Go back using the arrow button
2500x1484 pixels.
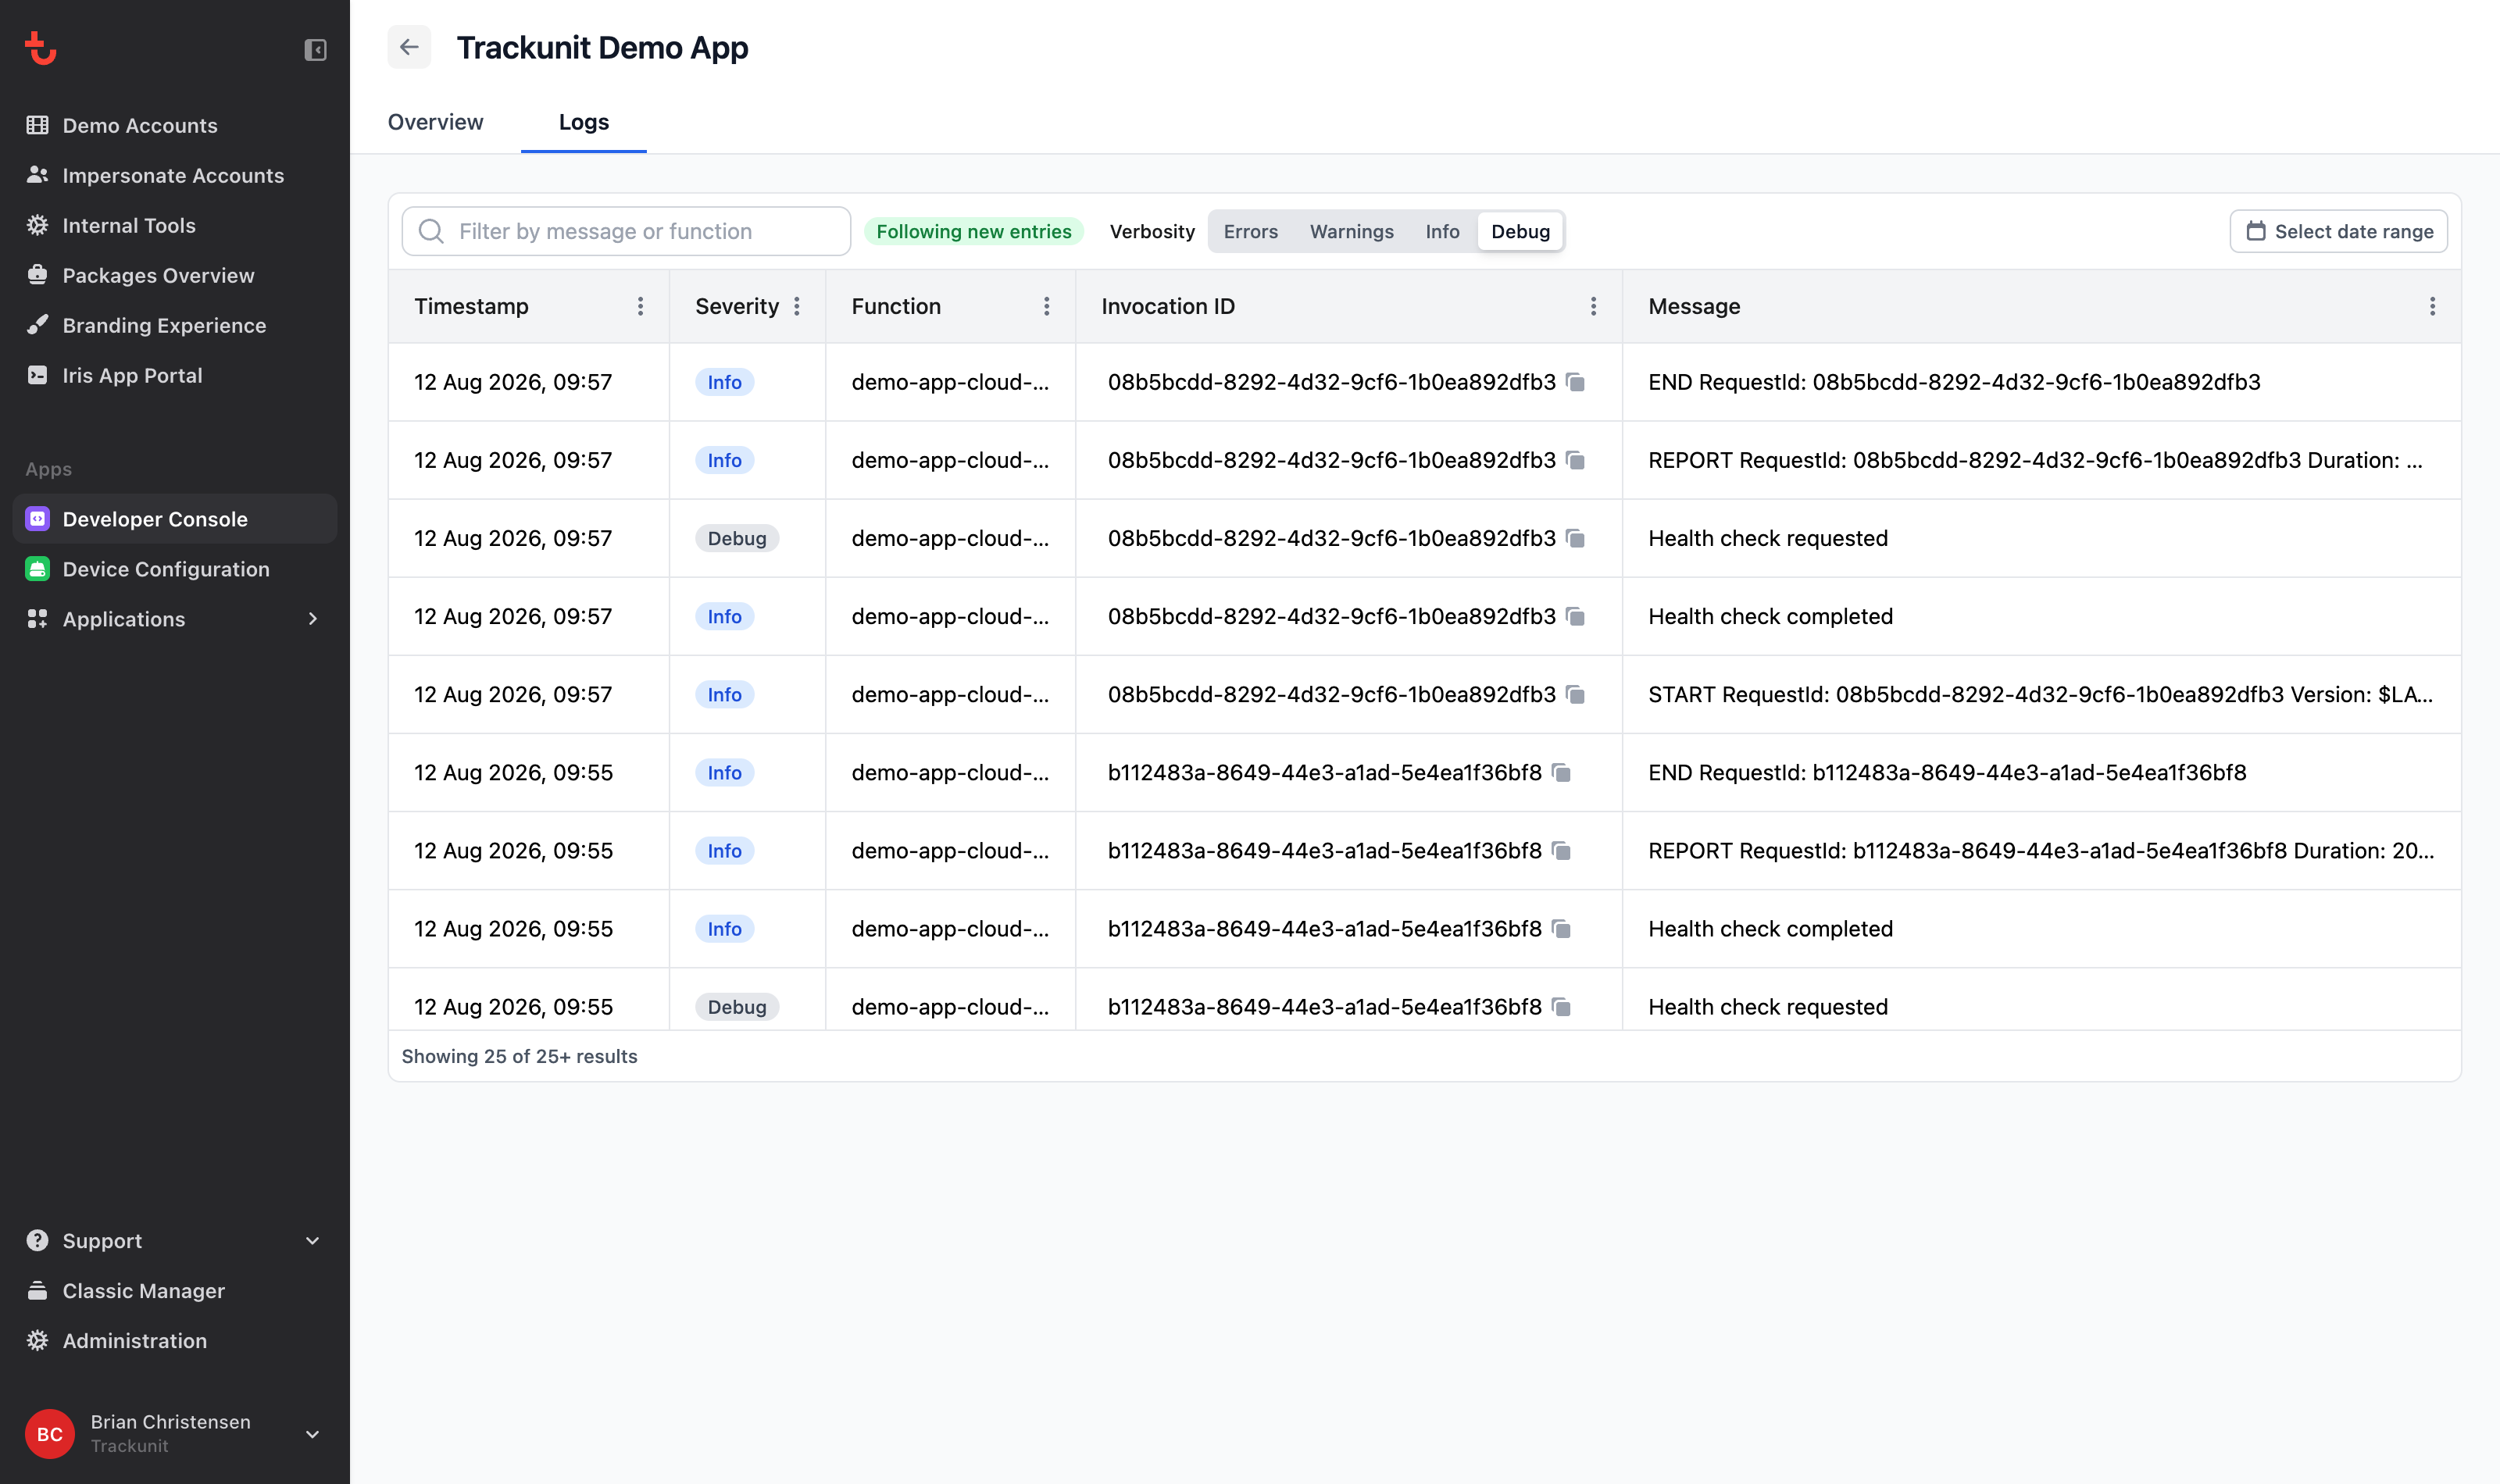tap(409, 47)
